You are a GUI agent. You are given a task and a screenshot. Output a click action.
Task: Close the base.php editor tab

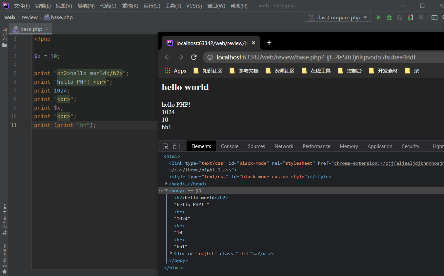(x=47, y=29)
